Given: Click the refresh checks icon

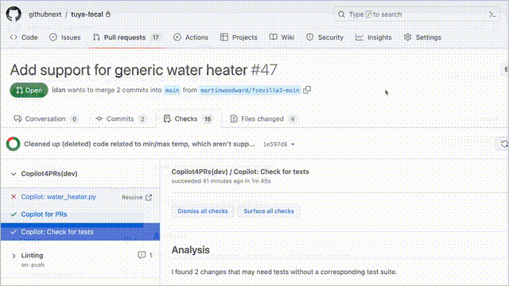Looking at the screenshot, I should 503,144.
